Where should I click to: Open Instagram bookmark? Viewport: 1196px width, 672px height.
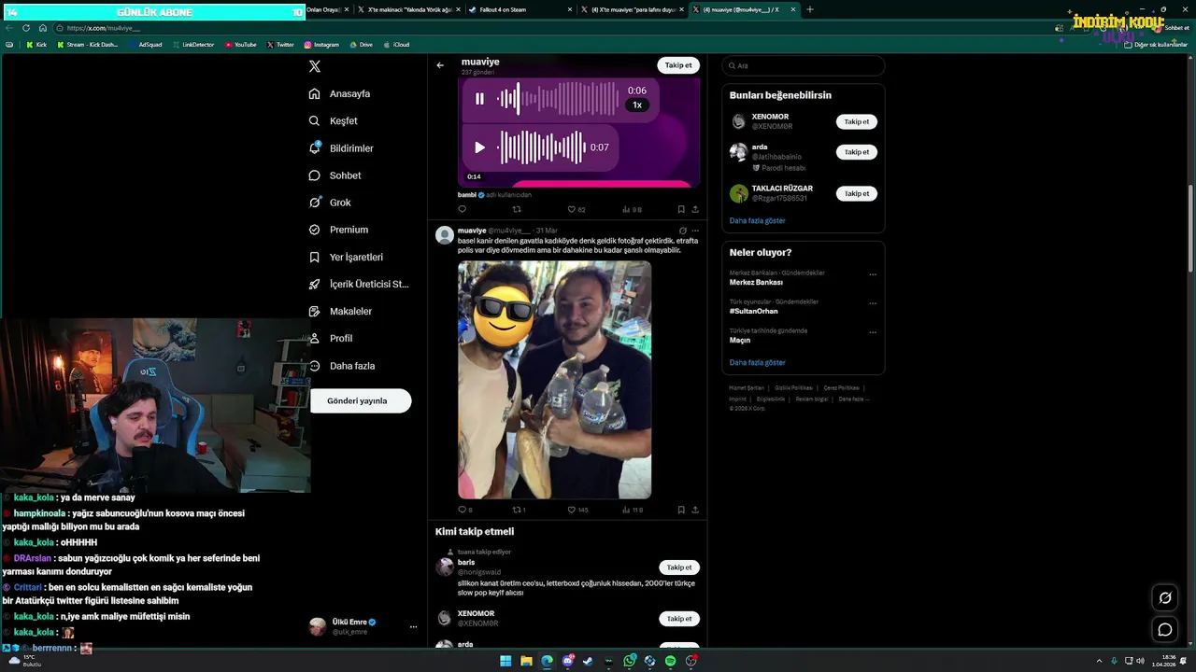(x=321, y=45)
